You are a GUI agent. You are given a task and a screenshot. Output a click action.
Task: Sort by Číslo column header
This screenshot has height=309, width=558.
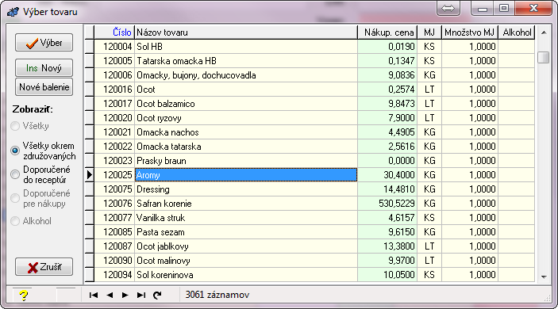coord(114,32)
